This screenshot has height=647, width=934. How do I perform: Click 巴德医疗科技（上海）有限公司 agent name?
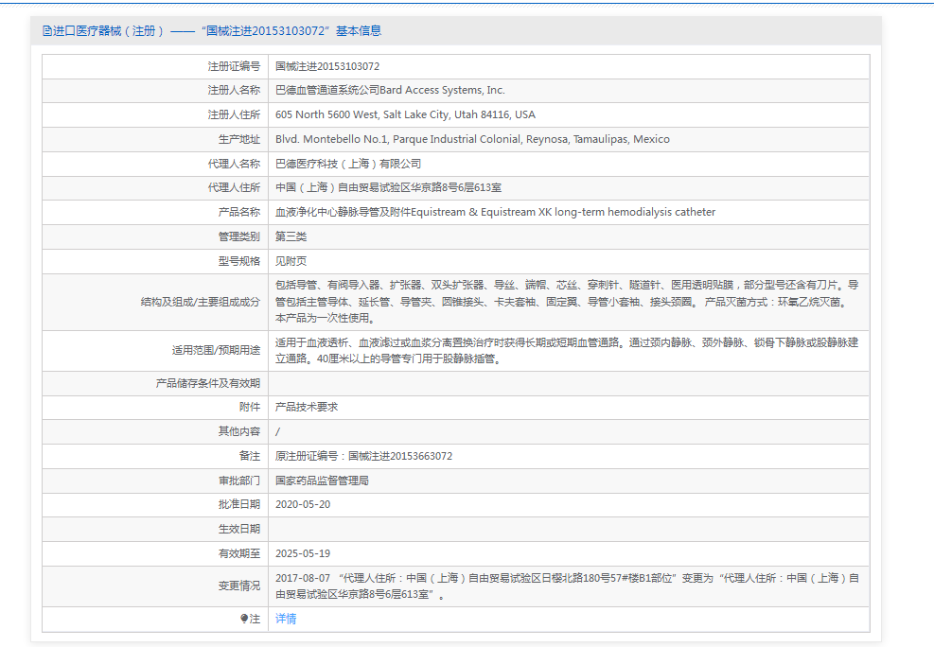click(x=348, y=164)
